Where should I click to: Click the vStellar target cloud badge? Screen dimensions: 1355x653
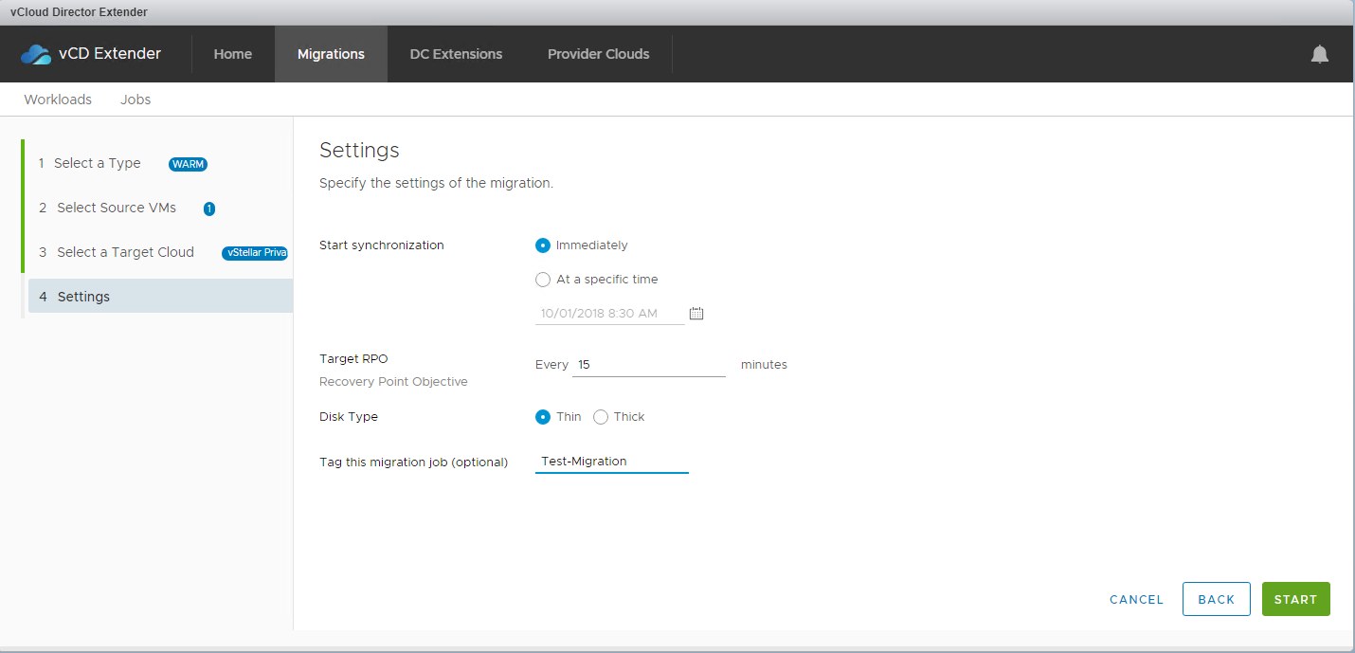pos(255,253)
